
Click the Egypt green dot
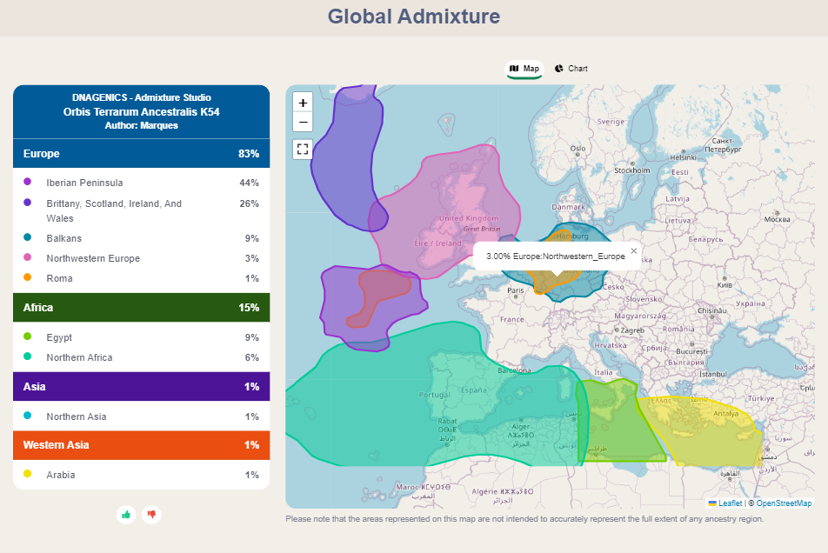28,336
